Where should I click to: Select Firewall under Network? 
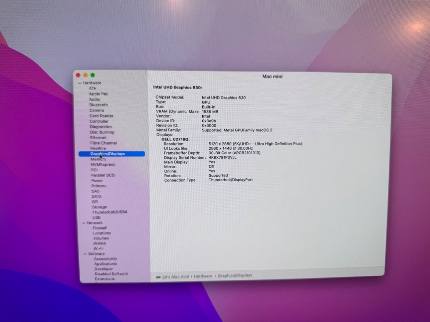[x=100, y=228]
